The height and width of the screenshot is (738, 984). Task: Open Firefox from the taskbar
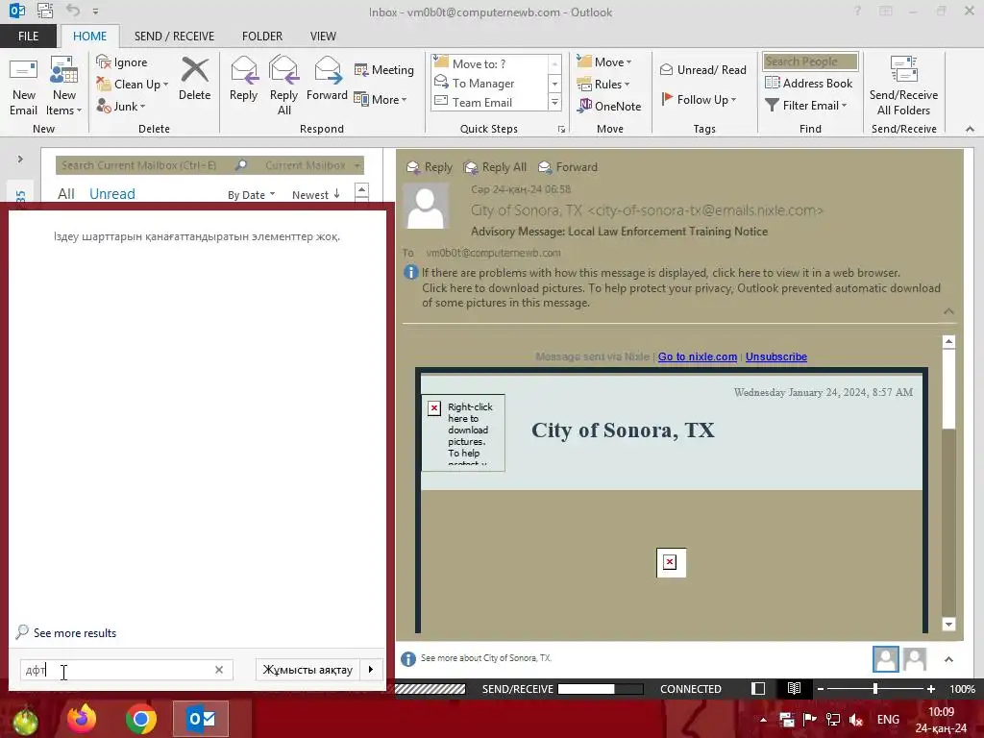tap(83, 719)
